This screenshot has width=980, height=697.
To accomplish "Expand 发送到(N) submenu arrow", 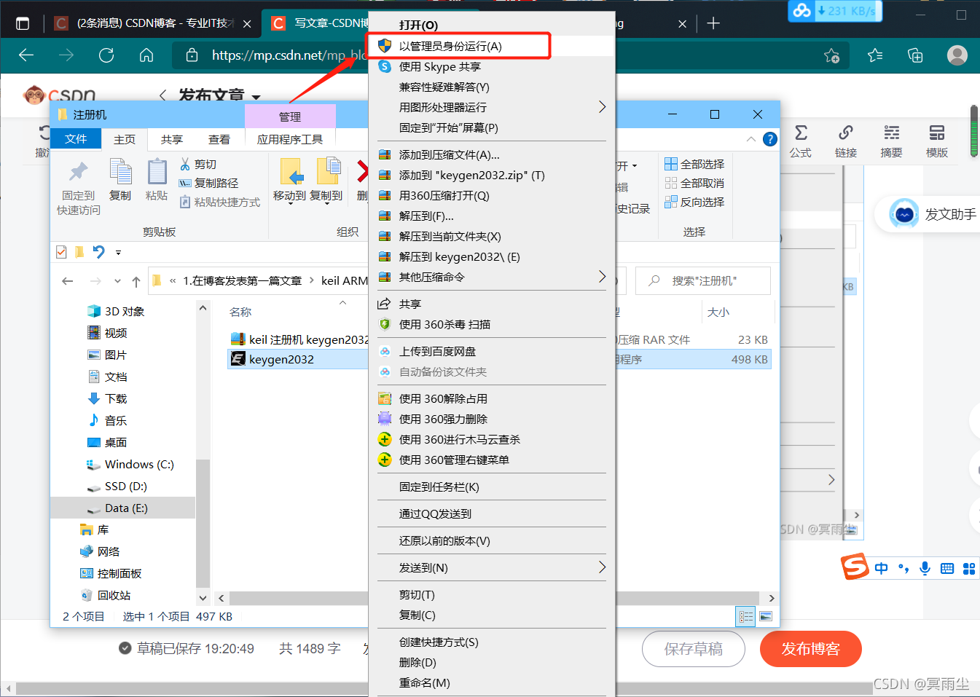I will pyautogui.click(x=602, y=567).
